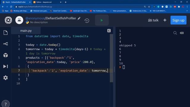
Task: Open the talk community link
Action: click(x=153, y=20)
